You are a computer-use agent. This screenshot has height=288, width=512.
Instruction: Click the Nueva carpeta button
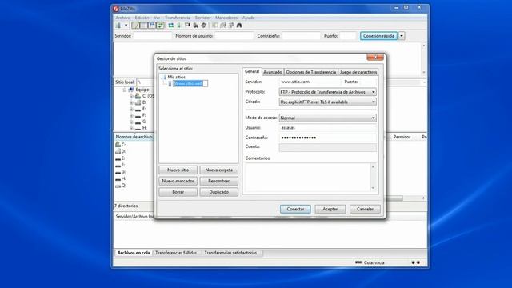(218, 170)
